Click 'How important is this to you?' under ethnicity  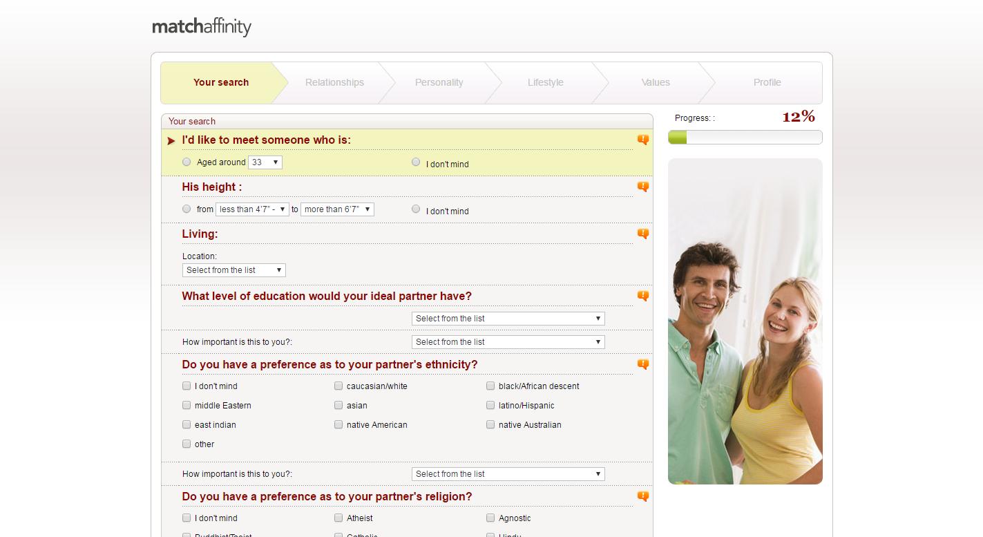[238, 474]
